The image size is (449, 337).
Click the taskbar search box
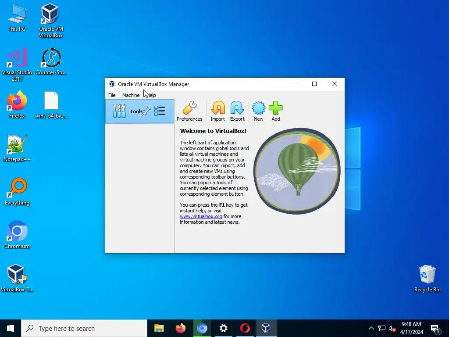(x=84, y=328)
